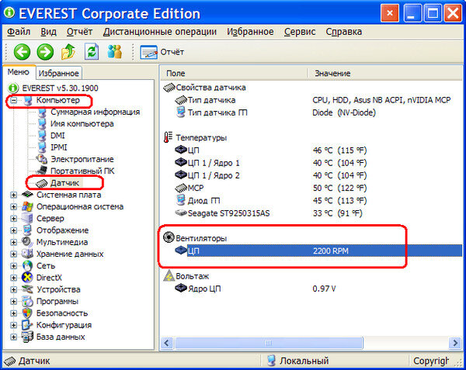Open the users/accounts toolbar icon
This screenshot has height=370, width=466.
115,52
